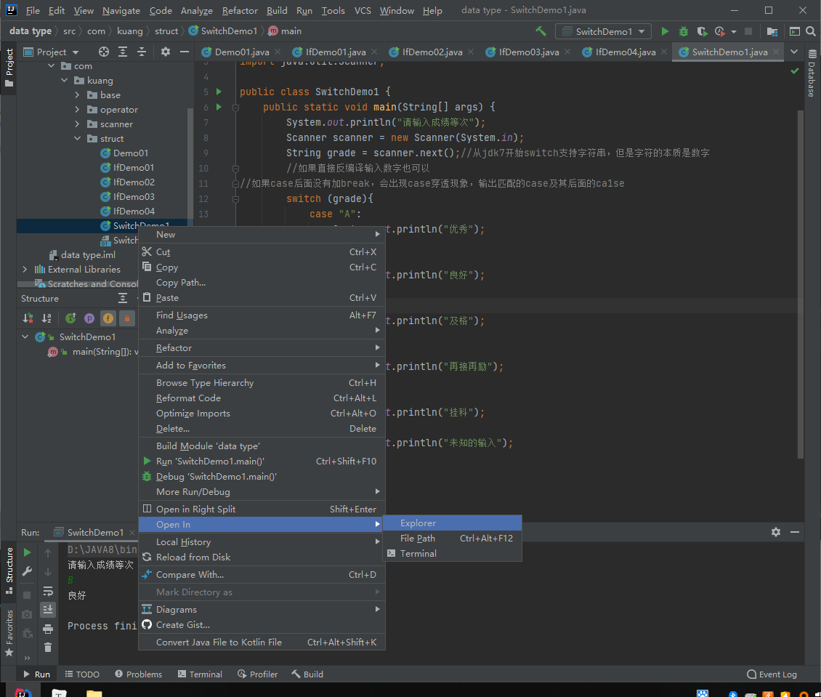821x697 pixels.
Task: Click the Build Project hammer icon
Action: pos(541,31)
